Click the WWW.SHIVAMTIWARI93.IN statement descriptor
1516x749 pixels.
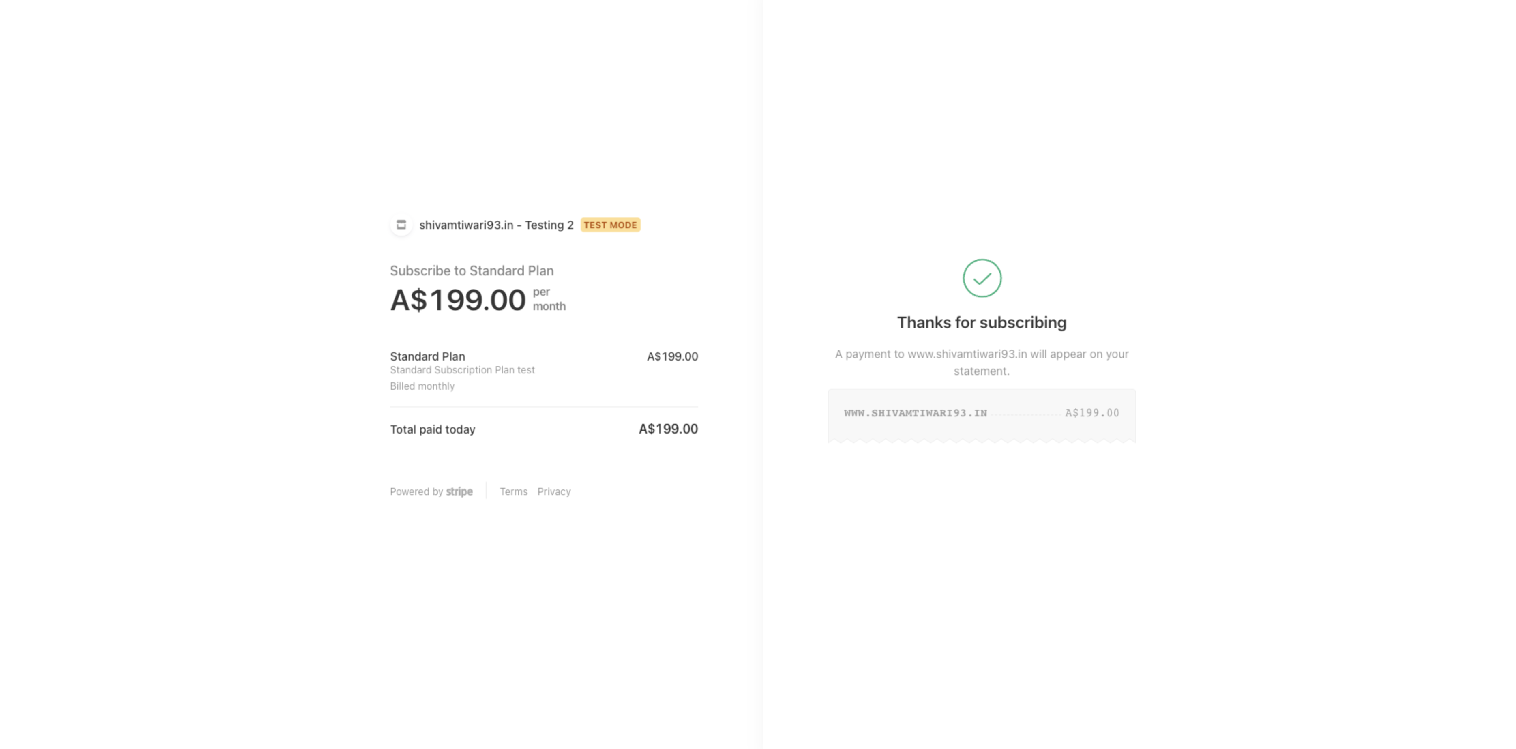pos(915,413)
